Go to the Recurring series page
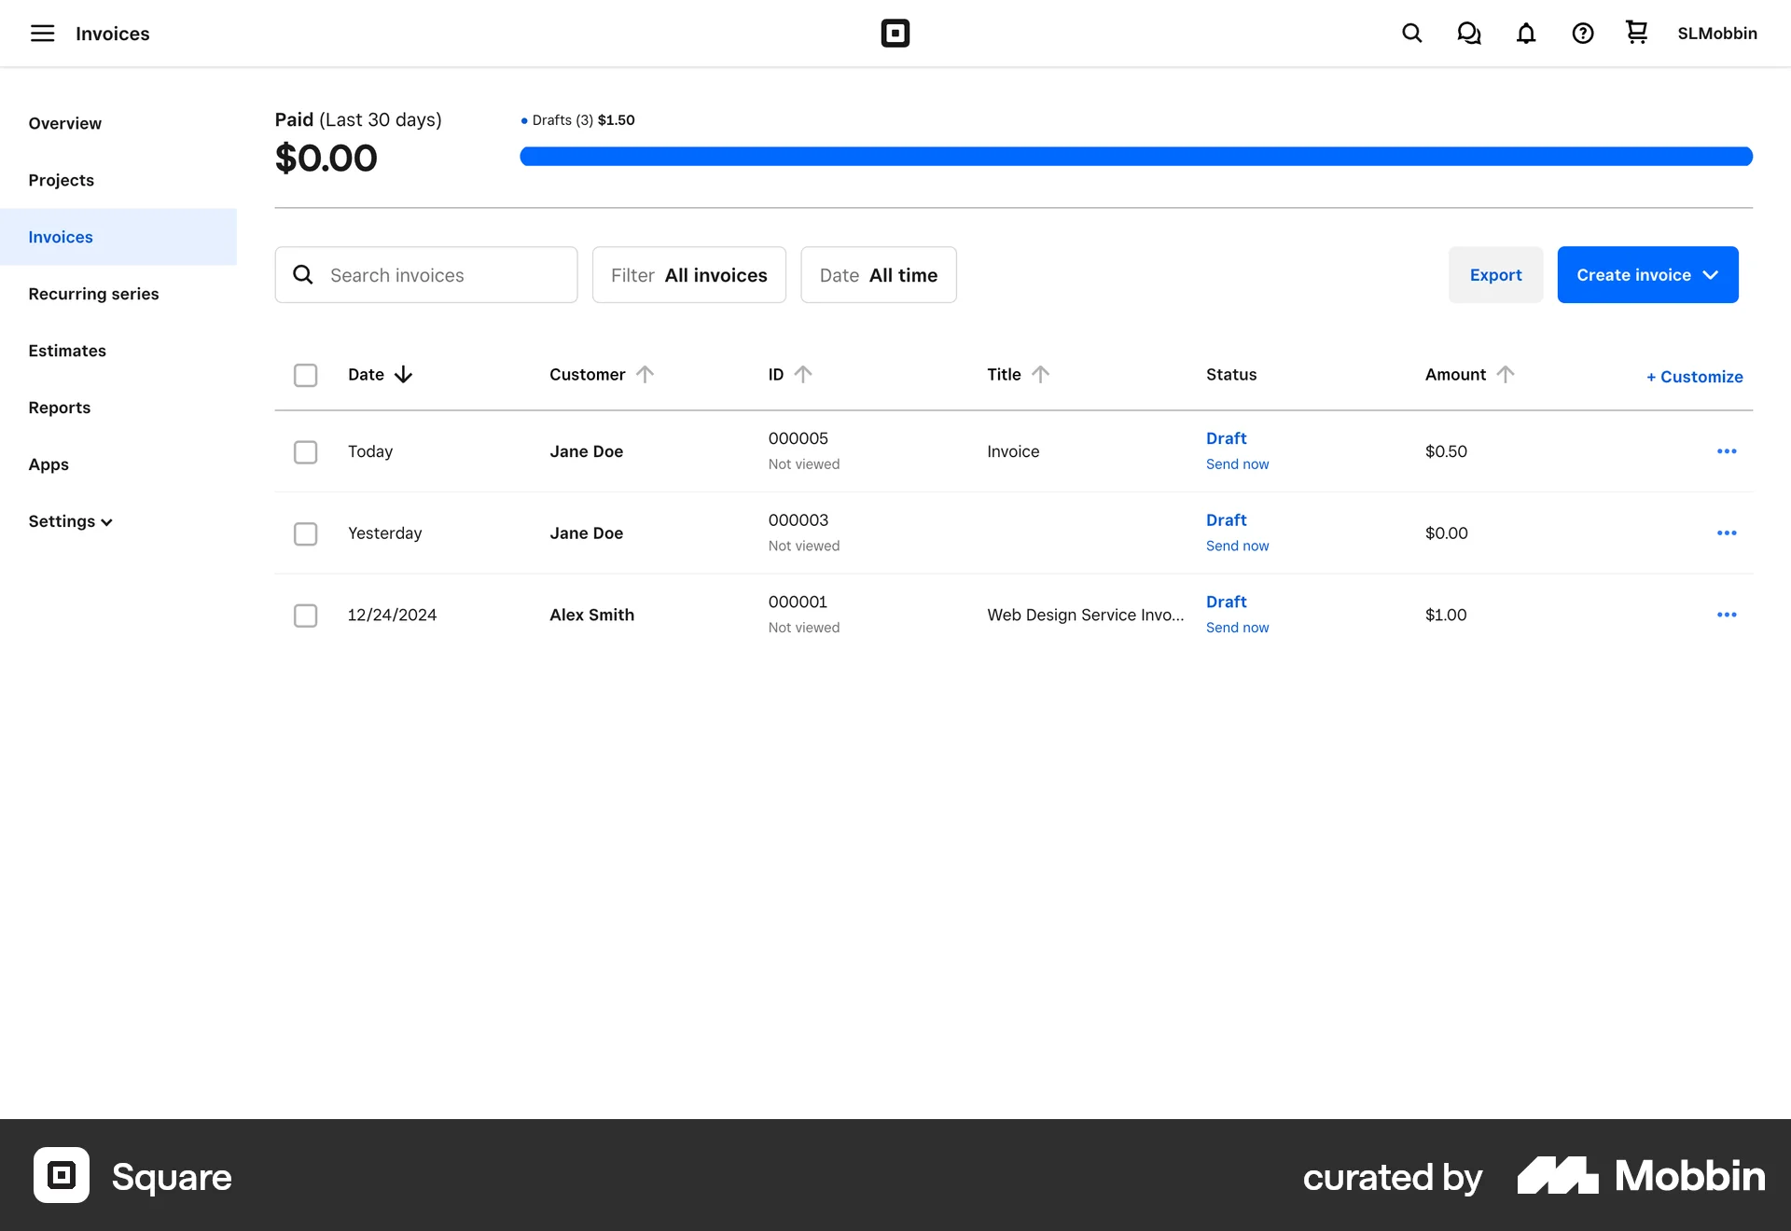The height and width of the screenshot is (1231, 1791). [93, 293]
